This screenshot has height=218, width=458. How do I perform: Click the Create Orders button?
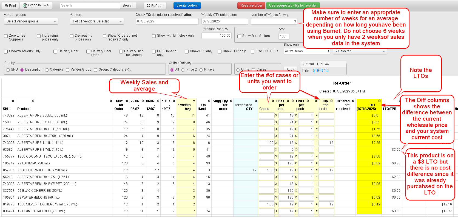tap(187, 5)
